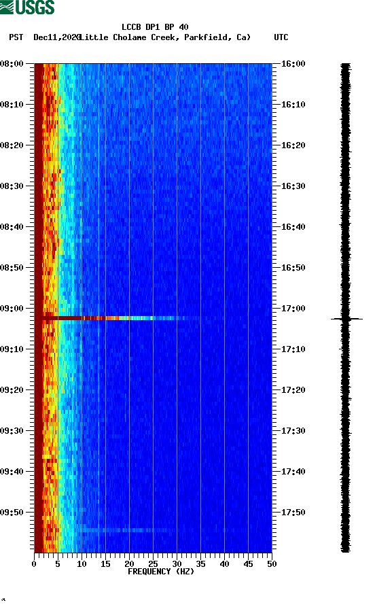The height and width of the screenshot is (607, 375).
Task: Click the 08:50 PST time label
Action: point(12,268)
